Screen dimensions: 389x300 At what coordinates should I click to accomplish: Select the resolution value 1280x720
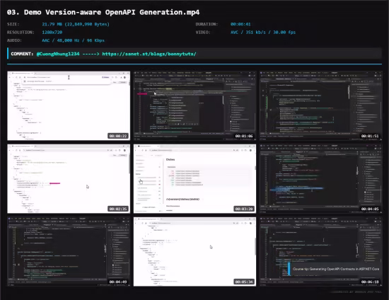point(52,33)
